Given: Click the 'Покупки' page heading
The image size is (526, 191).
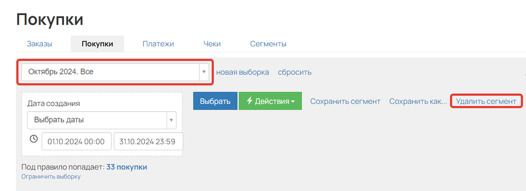Looking at the screenshot, I should point(50,19).
